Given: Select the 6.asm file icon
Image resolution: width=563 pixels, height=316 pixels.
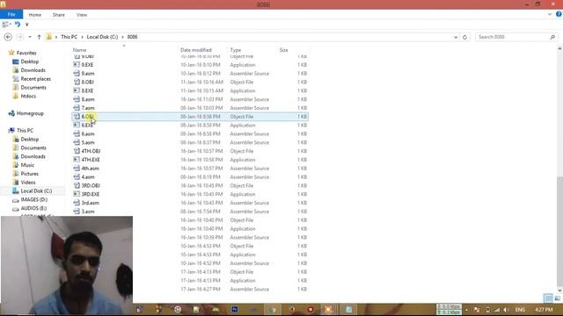Looking at the screenshot, I should coord(77,133).
